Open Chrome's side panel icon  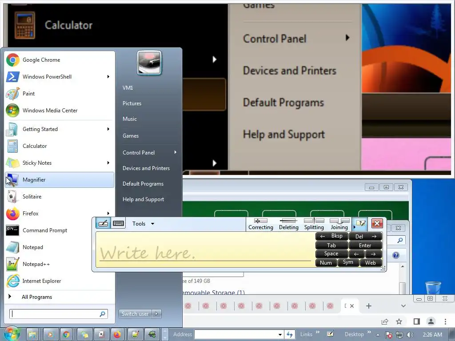417,321
